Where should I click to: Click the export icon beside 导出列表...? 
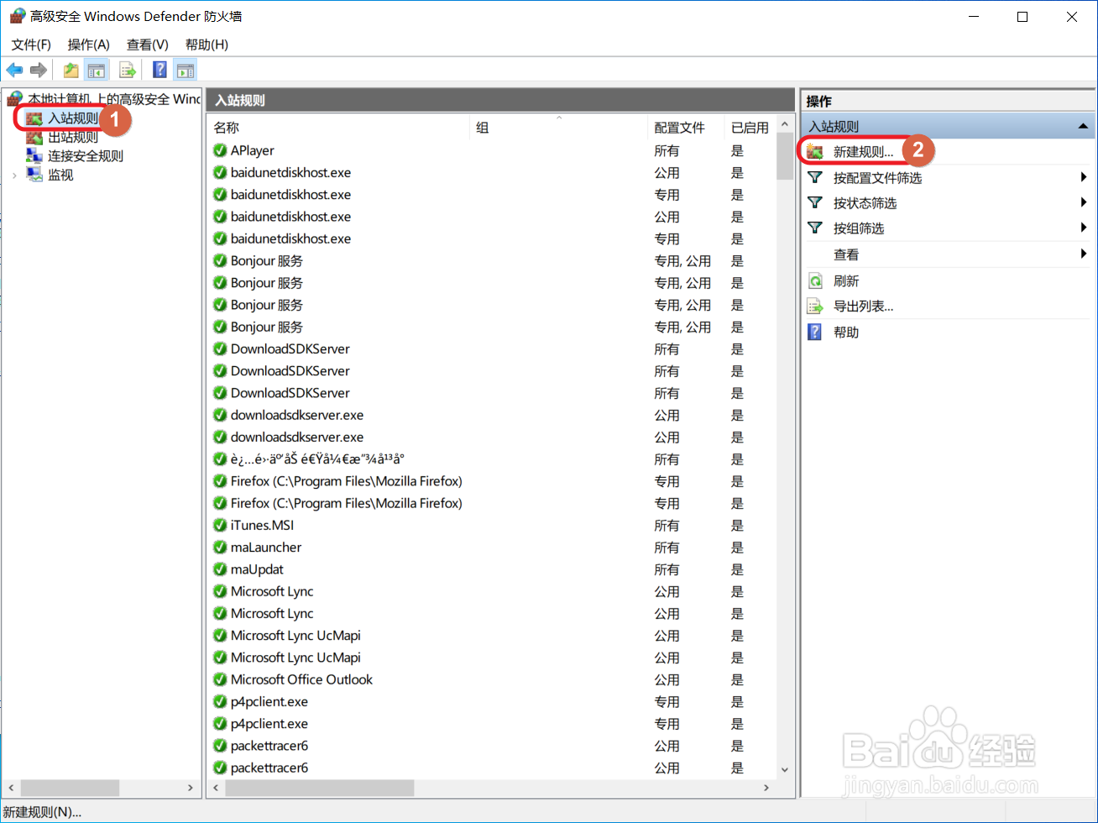click(x=814, y=307)
